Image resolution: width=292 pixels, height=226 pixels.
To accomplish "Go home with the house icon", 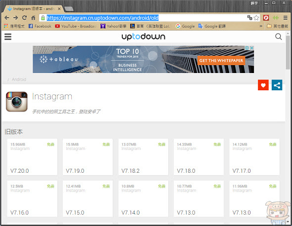I will pos(33,18).
